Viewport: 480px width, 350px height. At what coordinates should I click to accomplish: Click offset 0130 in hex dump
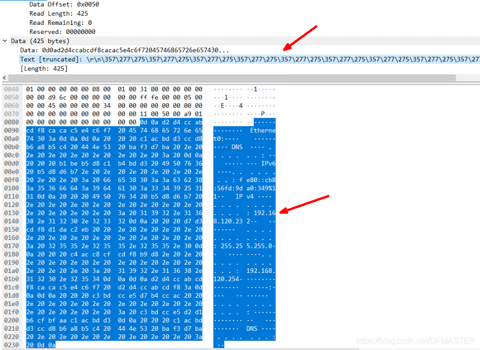[x=11, y=213]
